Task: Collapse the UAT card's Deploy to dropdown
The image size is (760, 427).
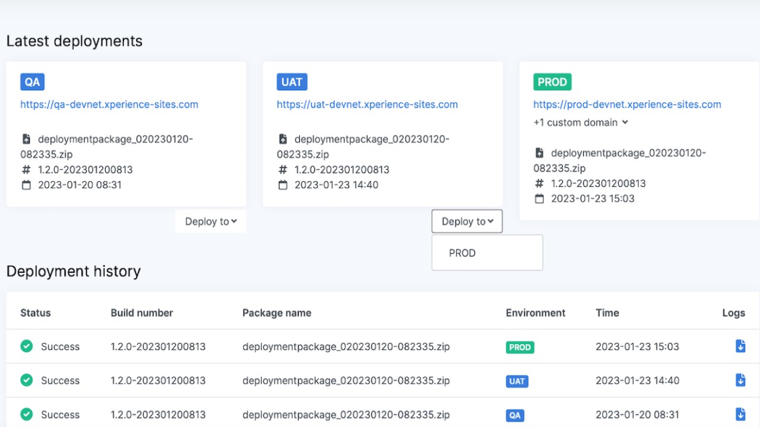Action: point(467,221)
